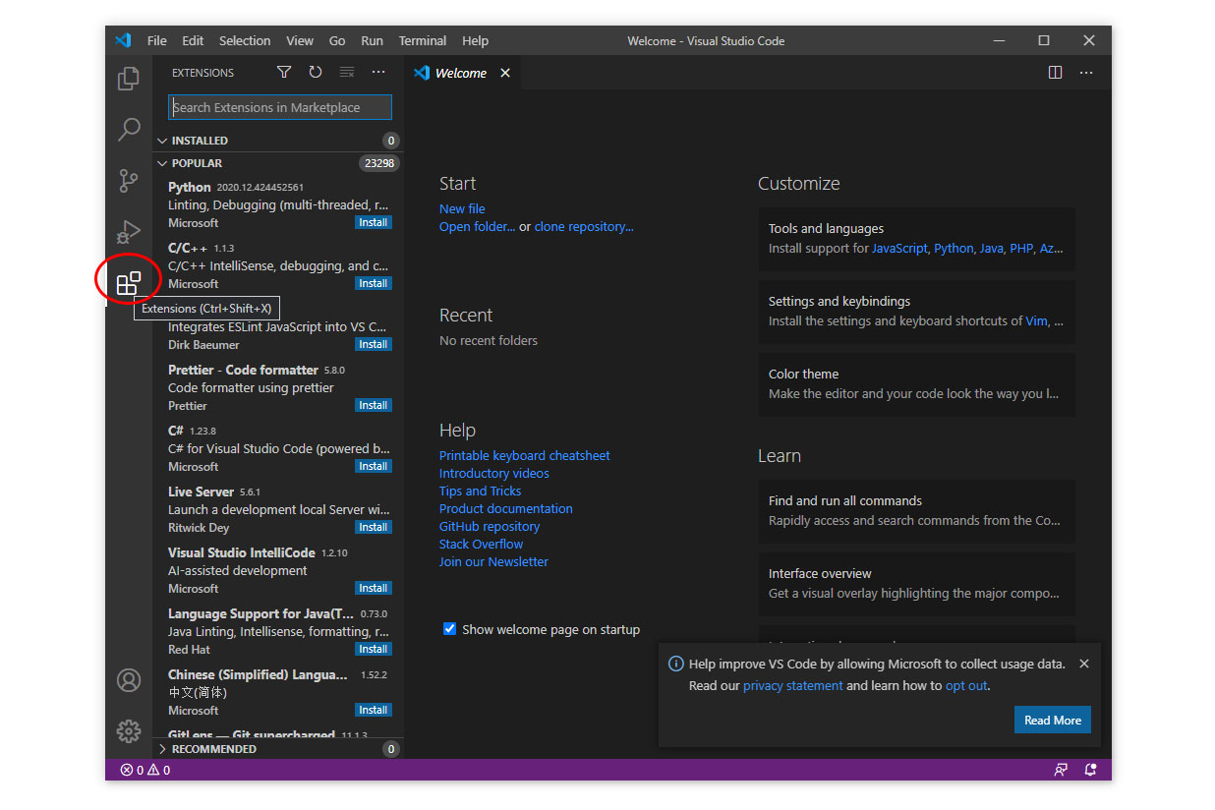
Task: Open the Interface overview card
Action: 916,584
